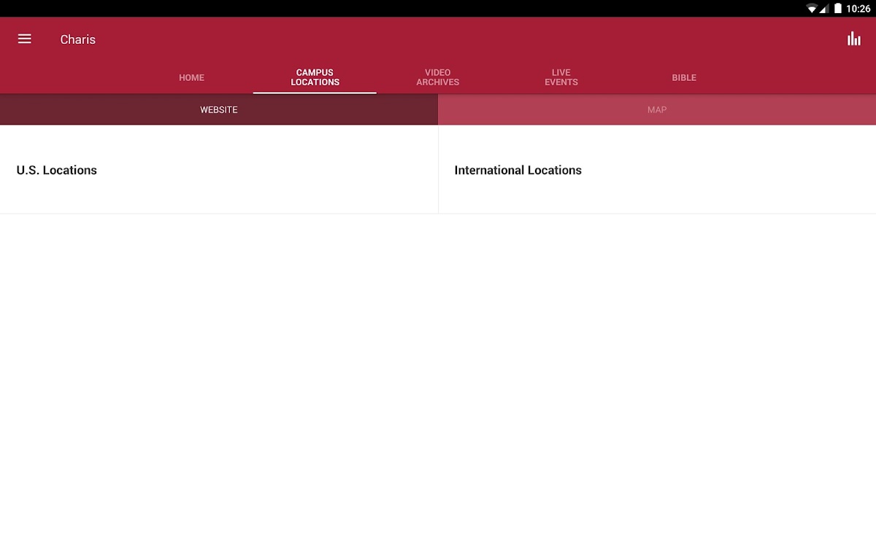Click the cellular signal icon

[x=824, y=9]
